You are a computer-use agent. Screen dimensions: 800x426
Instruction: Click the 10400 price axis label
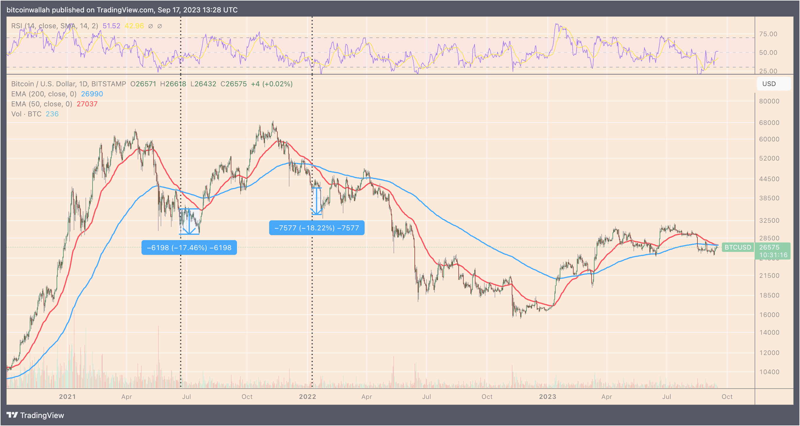point(769,372)
